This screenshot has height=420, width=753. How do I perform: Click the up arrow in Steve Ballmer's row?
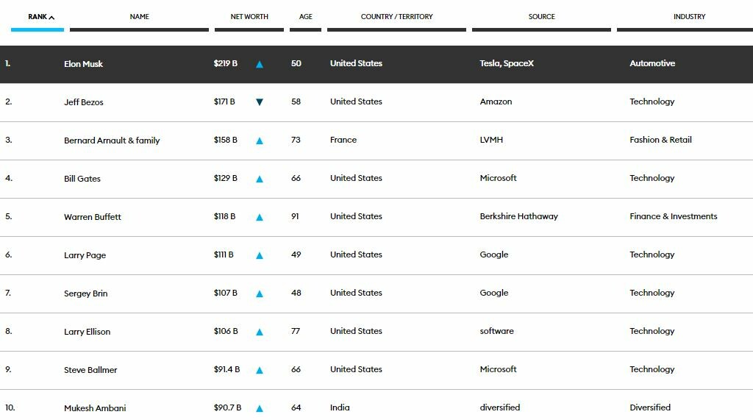pyautogui.click(x=260, y=370)
